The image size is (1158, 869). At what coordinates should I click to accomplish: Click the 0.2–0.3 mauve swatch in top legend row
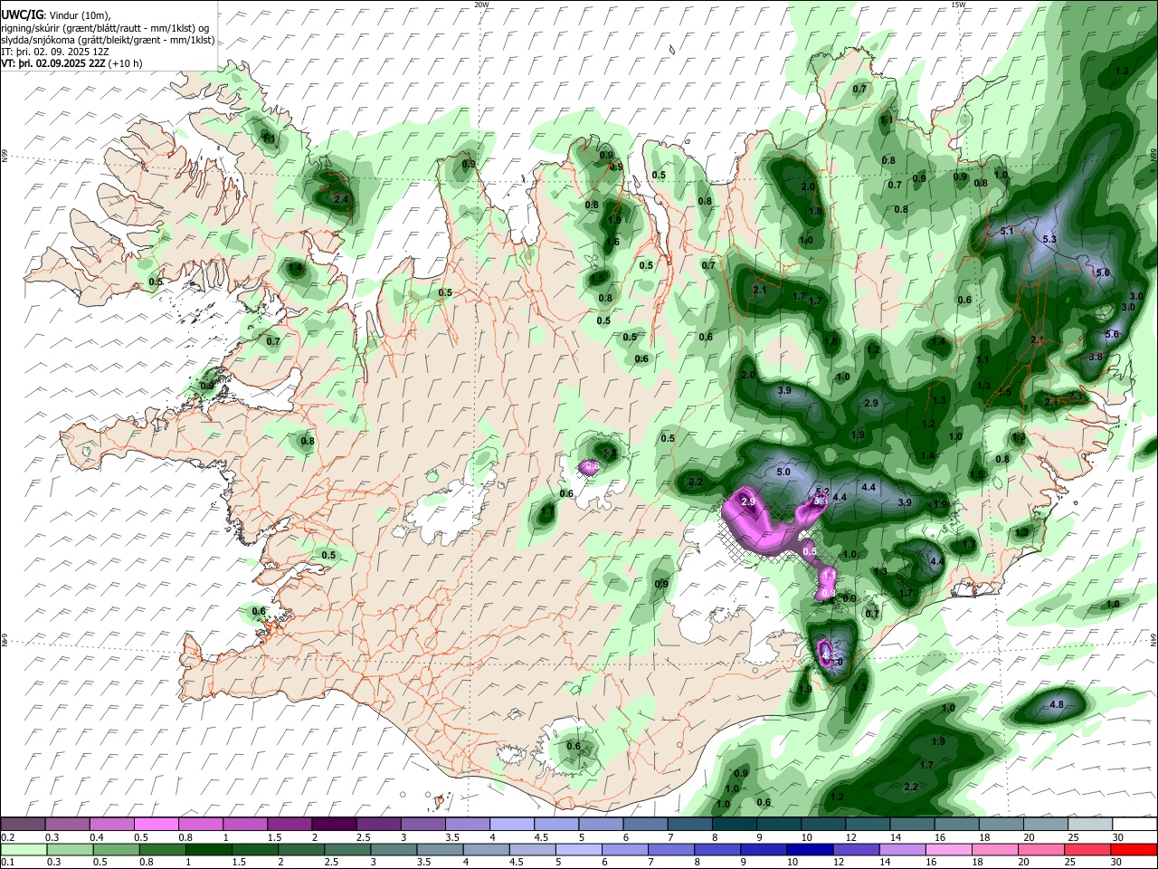(x=24, y=824)
